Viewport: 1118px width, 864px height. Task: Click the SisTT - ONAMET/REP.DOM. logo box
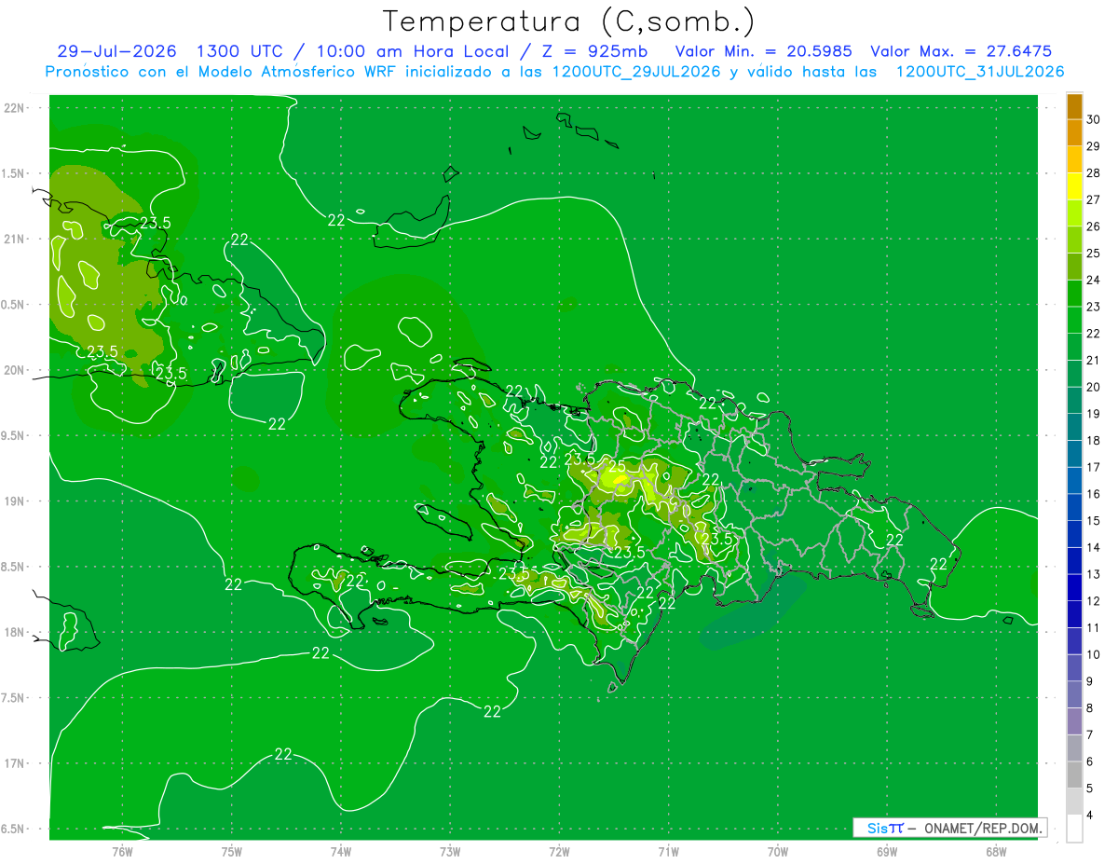[950, 828]
